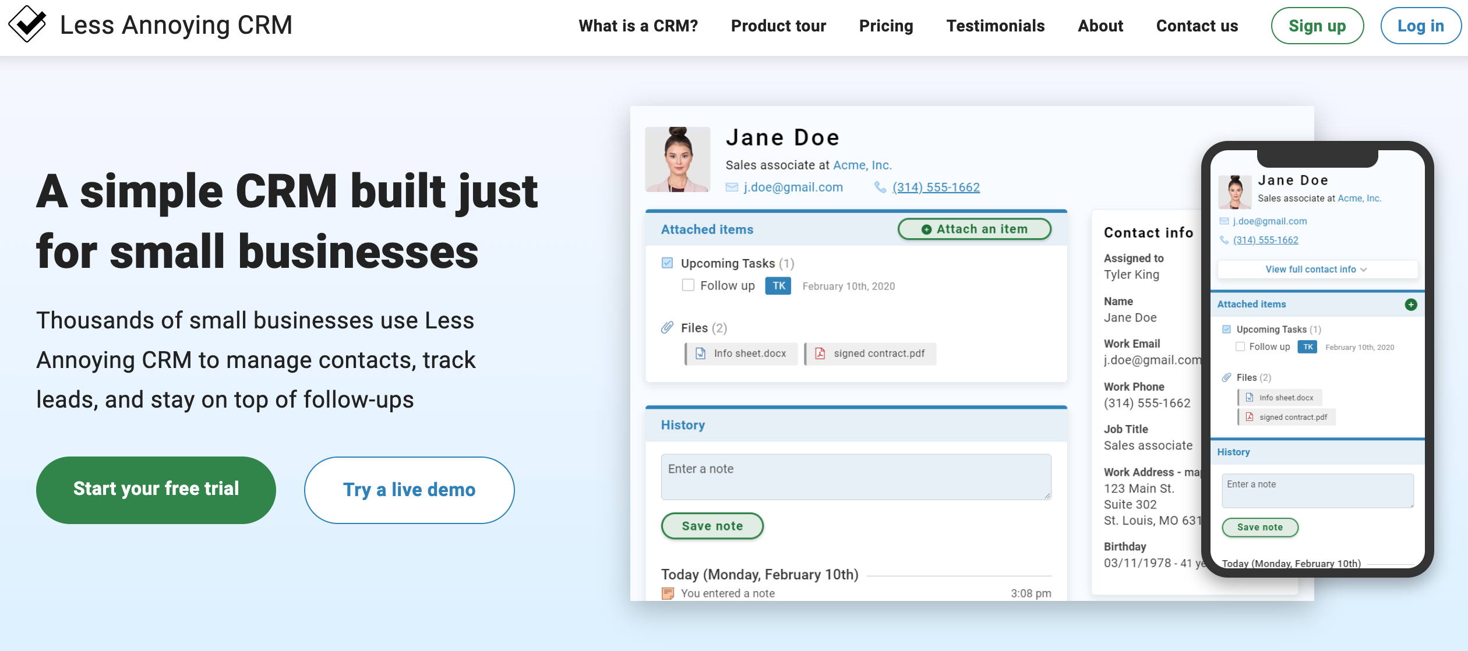Open the Testimonials nav item
1468x651 pixels.
pyautogui.click(x=996, y=26)
